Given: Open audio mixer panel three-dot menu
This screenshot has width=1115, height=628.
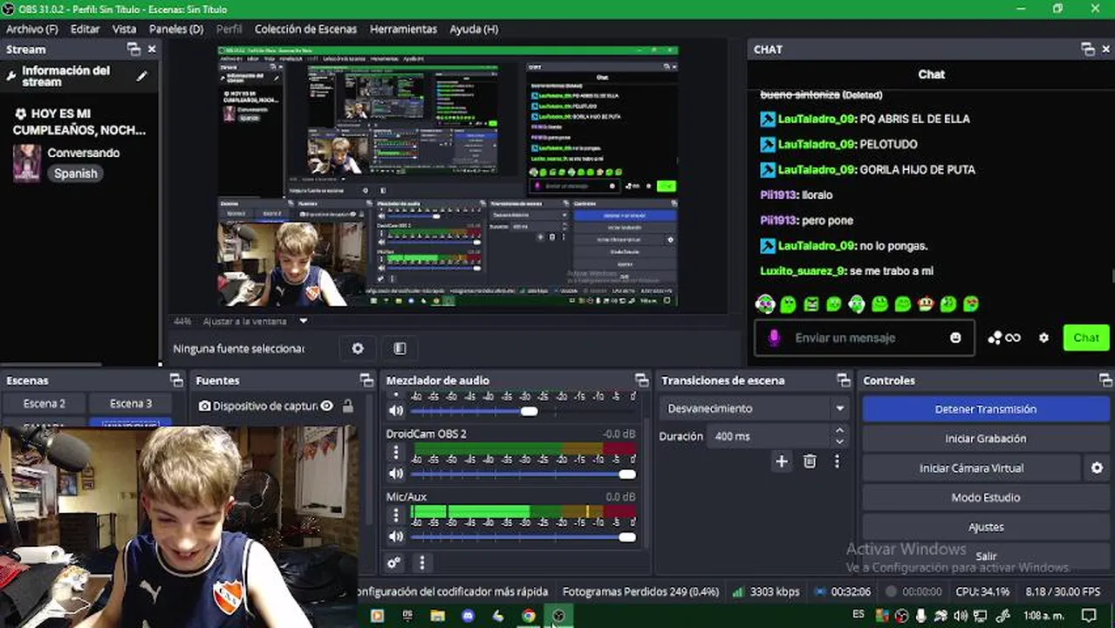Looking at the screenshot, I should 422,563.
